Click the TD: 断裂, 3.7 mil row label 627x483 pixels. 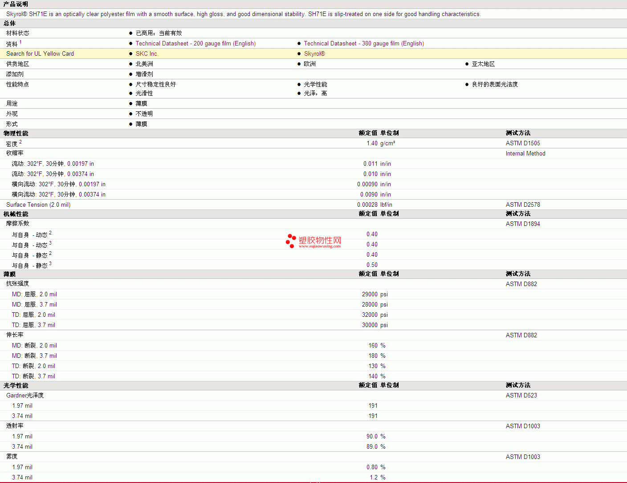click(x=33, y=376)
